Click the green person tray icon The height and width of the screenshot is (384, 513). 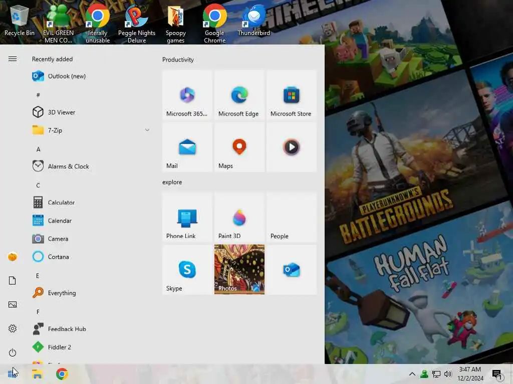coord(424,374)
